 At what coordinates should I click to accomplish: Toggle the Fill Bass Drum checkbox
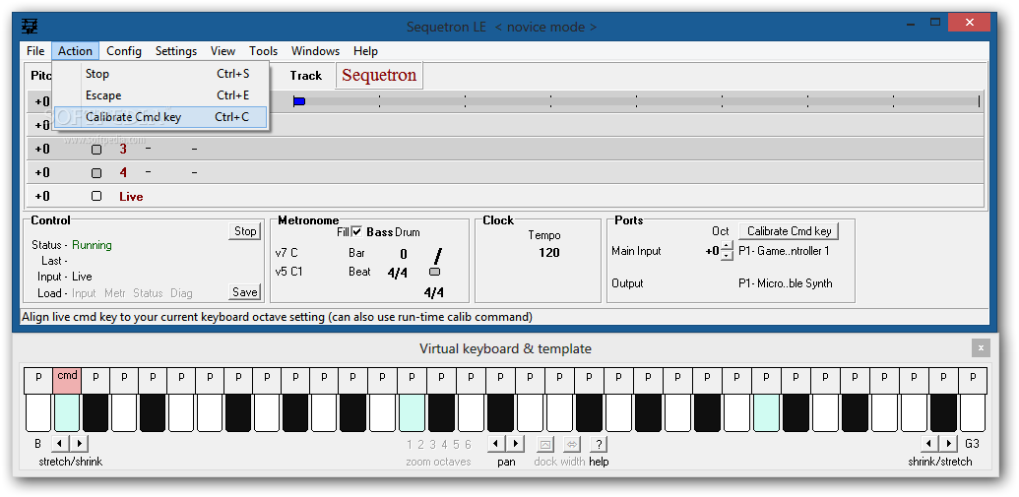[x=356, y=232]
